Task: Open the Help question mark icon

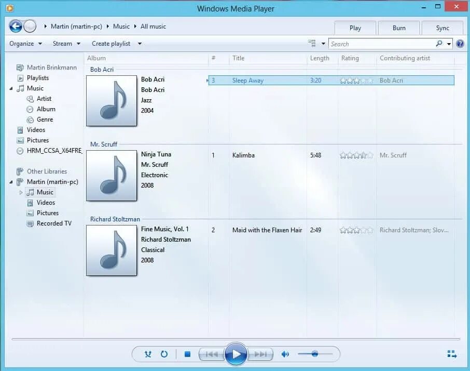Action: 460,44
